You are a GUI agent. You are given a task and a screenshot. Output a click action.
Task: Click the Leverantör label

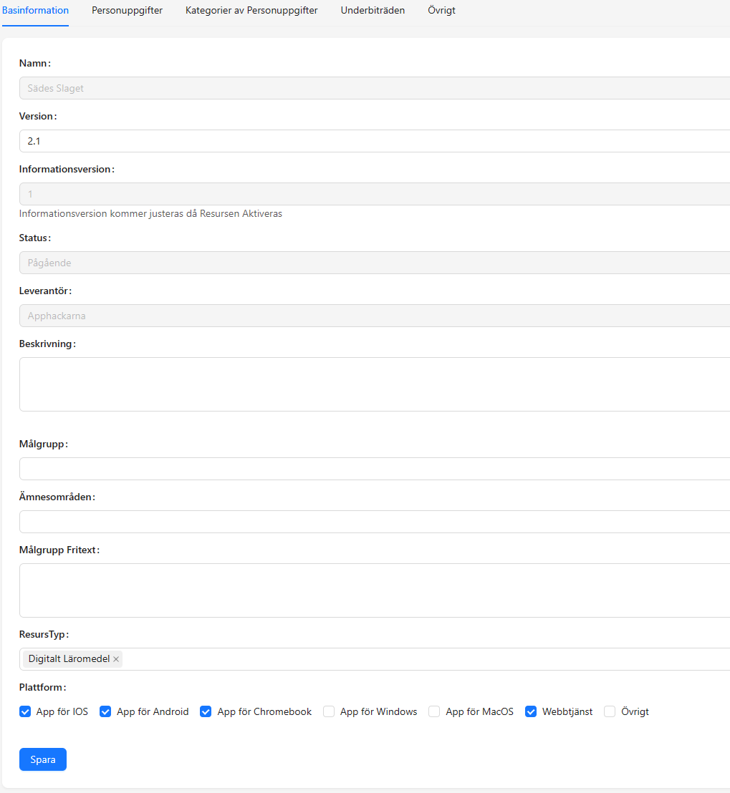tap(46, 291)
